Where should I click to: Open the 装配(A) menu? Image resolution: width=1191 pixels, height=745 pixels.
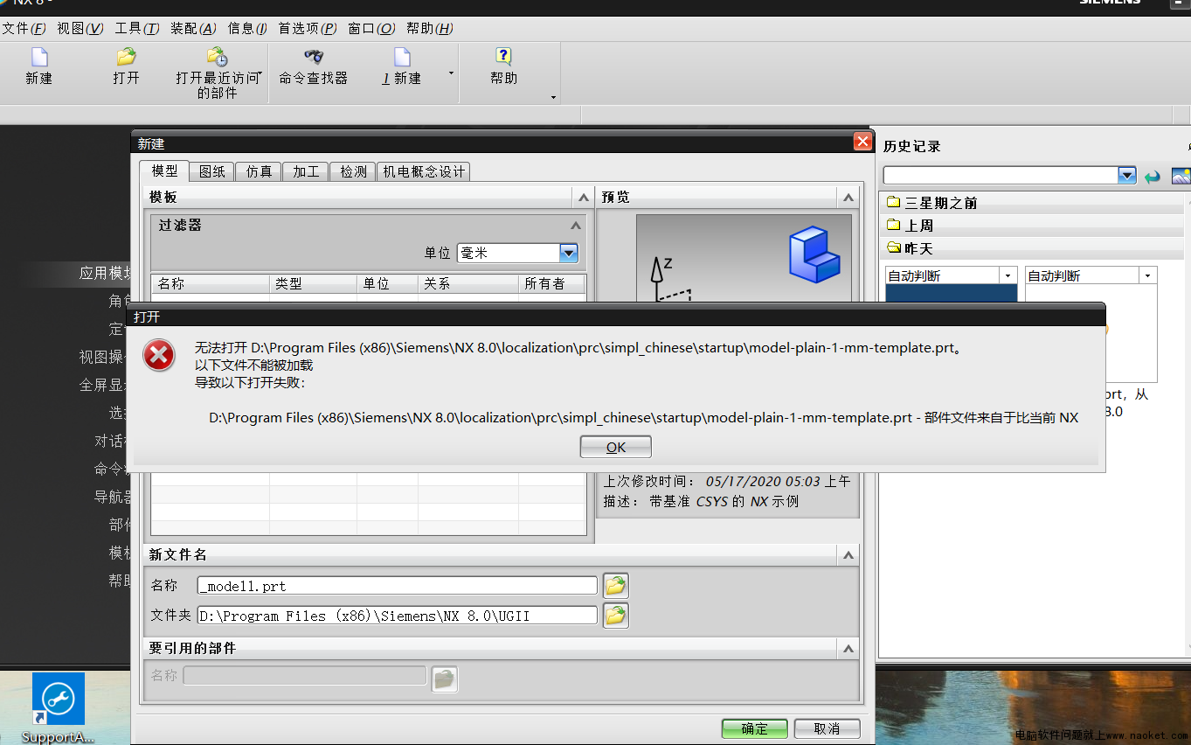(193, 28)
